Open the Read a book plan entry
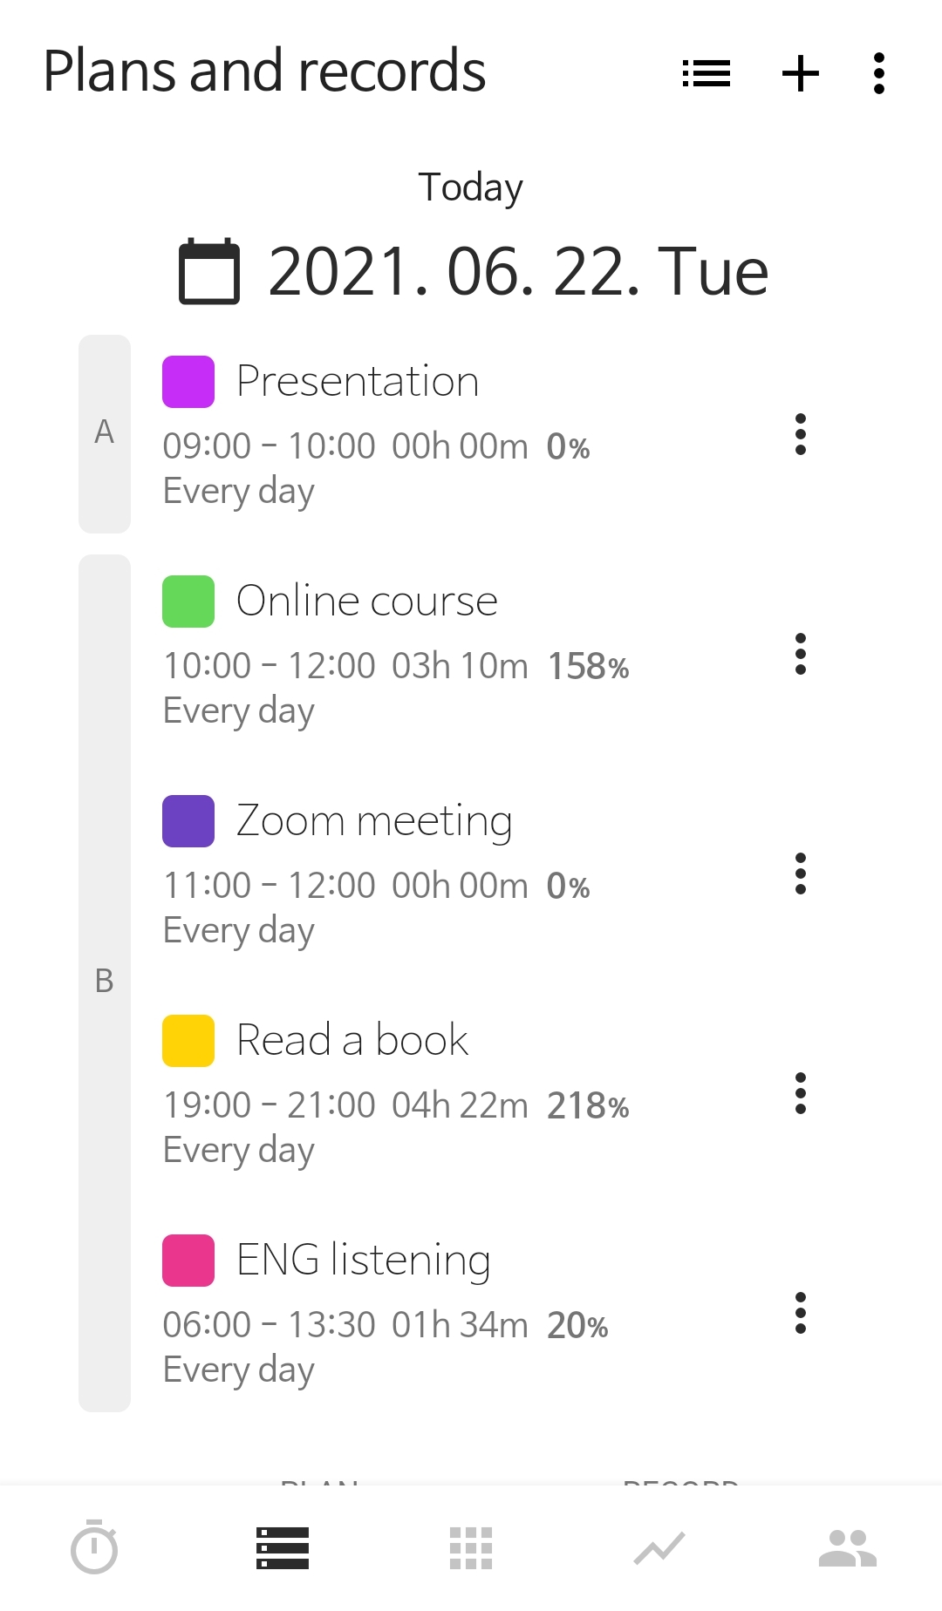The height and width of the screenshot is (1611, 942). pyautogui.click(x=353, y=1041)
